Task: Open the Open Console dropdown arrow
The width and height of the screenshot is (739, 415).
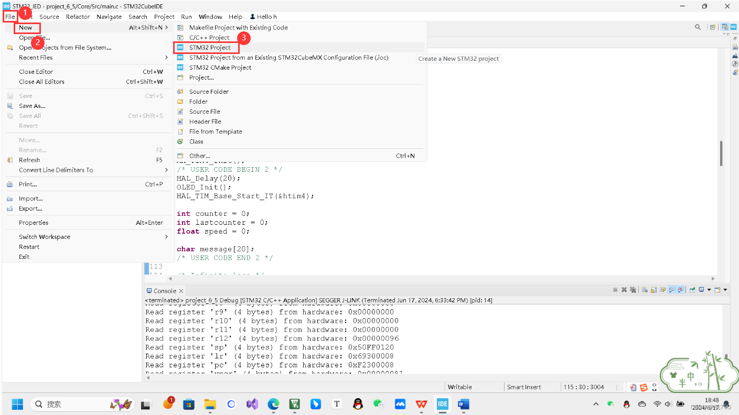Action: point(725,290)
